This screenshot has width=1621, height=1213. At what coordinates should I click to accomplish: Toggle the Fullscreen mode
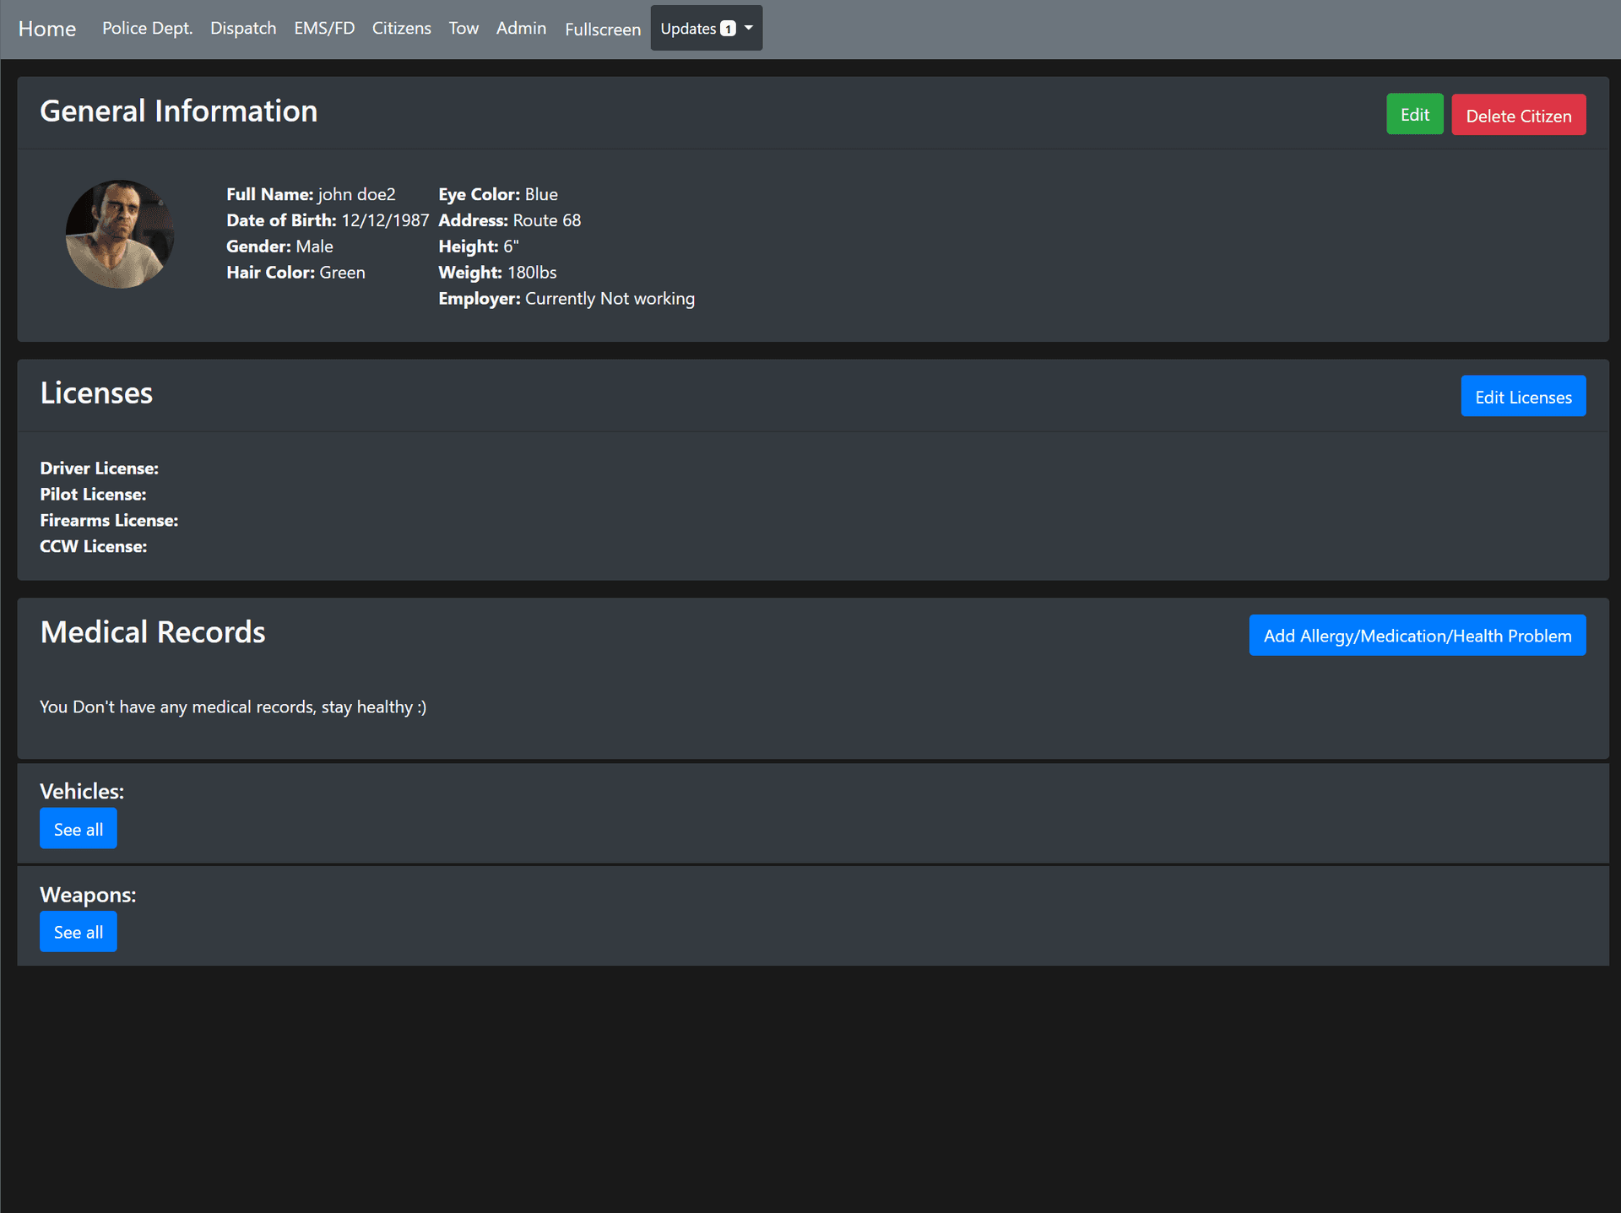[601, 28]
